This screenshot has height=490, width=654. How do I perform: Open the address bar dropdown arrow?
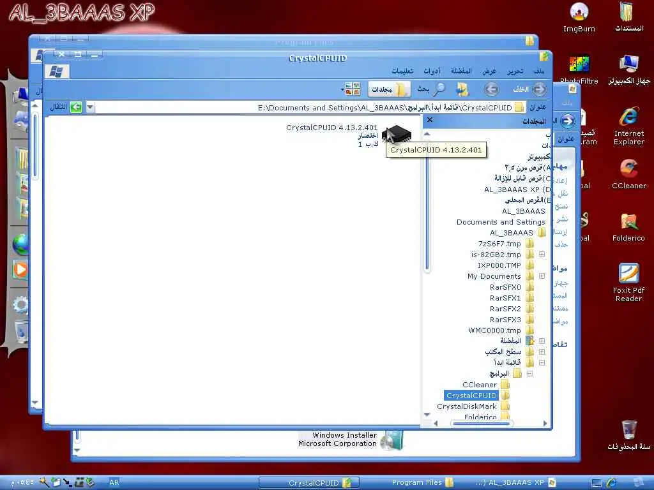89,107
